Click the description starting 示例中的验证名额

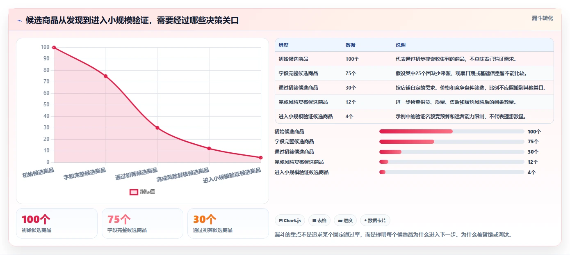click(x=461, y=117)
